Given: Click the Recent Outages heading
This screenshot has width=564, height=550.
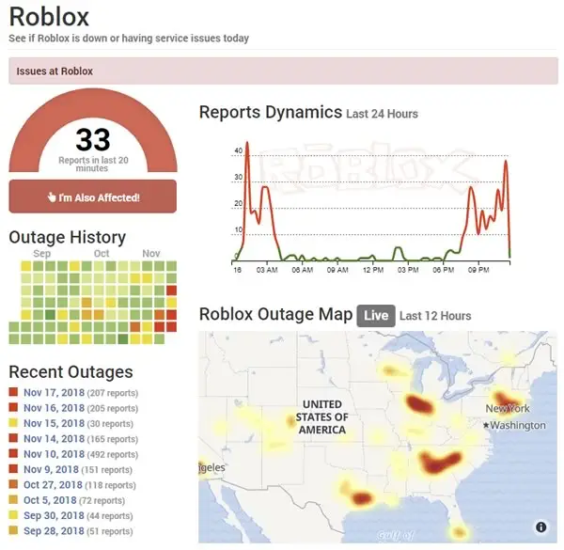Looking at the screenshot, I should click(x=70, y=371).
